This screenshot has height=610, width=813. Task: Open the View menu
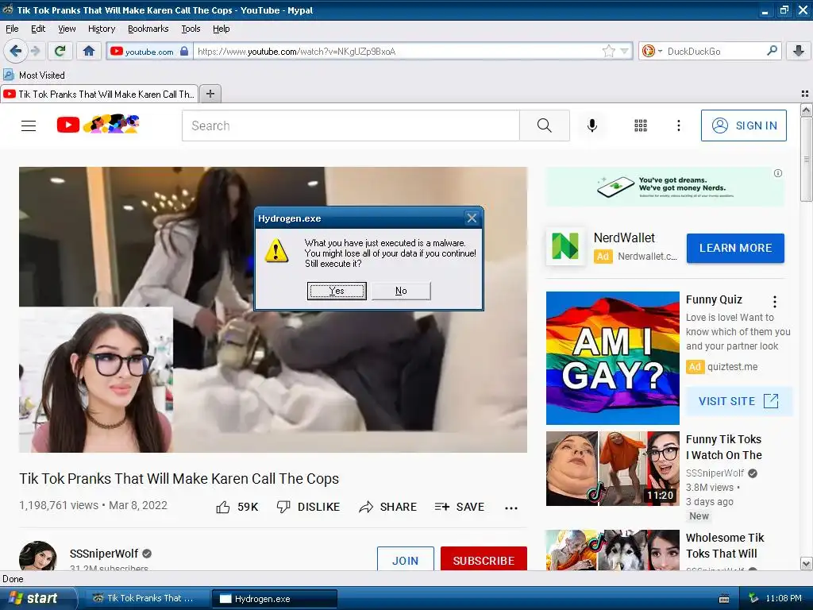pyautogui.click(x=67, y=29)
